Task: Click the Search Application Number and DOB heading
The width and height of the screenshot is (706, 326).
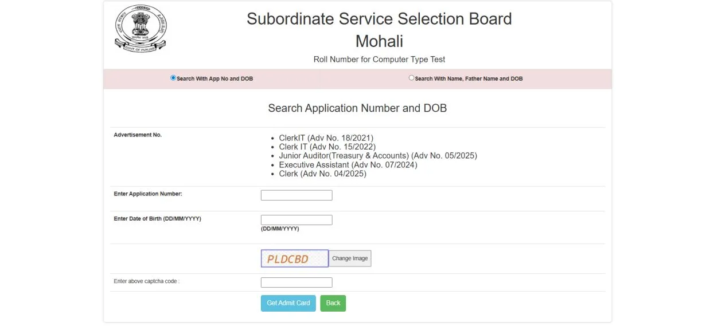Action: pyautogui.click(x=357, y=108)
